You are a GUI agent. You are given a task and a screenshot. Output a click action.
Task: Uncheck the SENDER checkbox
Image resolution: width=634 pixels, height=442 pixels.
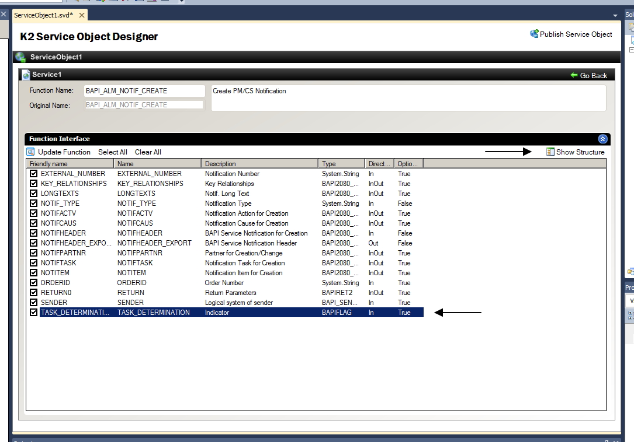[33, 302]
